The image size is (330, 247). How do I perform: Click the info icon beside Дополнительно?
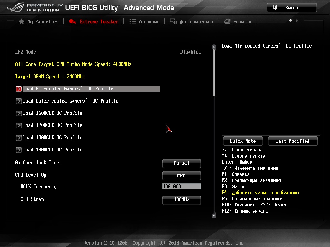[173, 22]
